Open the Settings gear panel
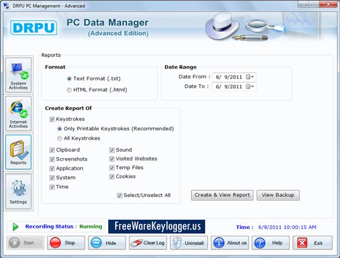340x258 pixels. coord(19,191)
